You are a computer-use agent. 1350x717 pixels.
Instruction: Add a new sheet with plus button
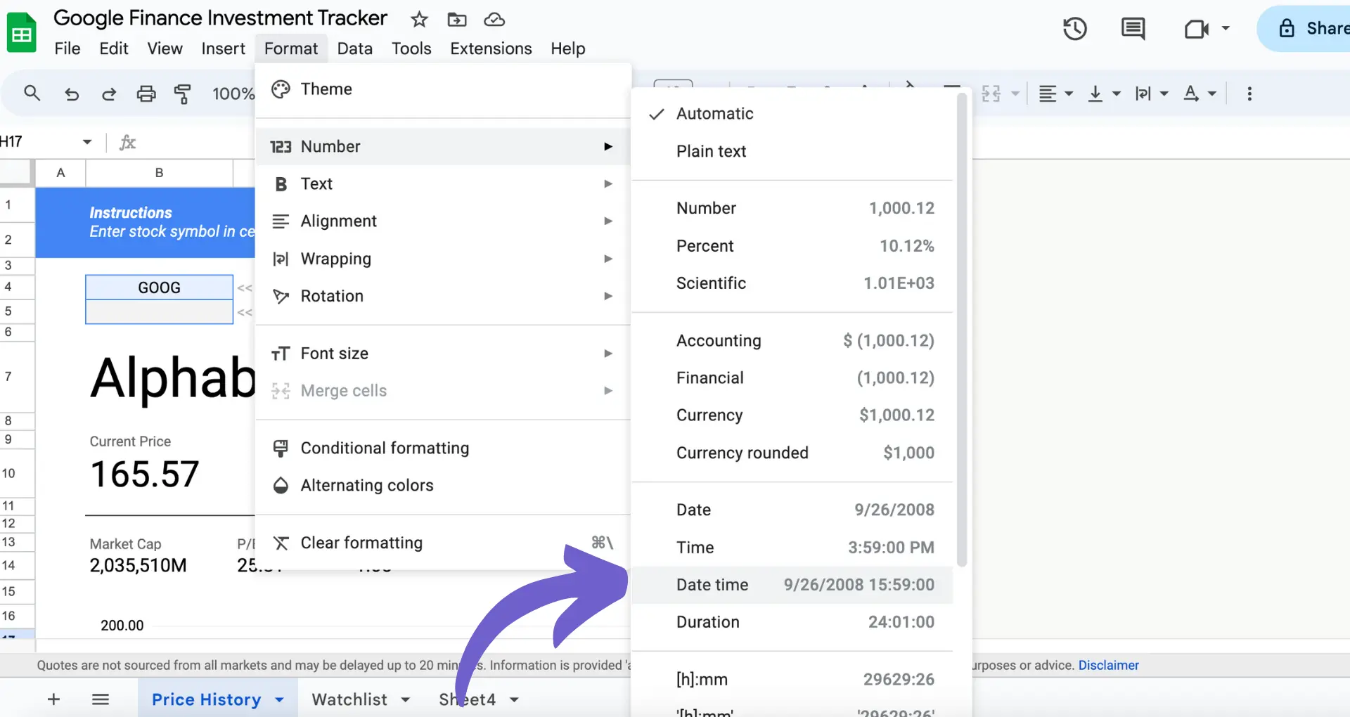(x=53, y=699)
